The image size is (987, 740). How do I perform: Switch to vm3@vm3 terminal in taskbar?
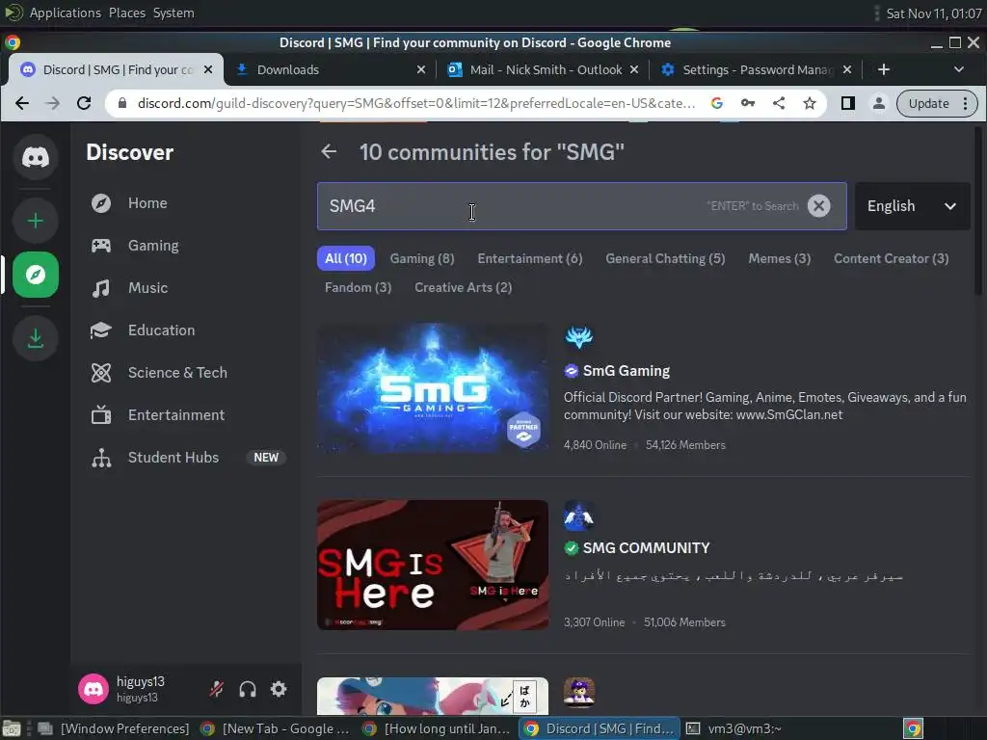click(x=735, y=728)
